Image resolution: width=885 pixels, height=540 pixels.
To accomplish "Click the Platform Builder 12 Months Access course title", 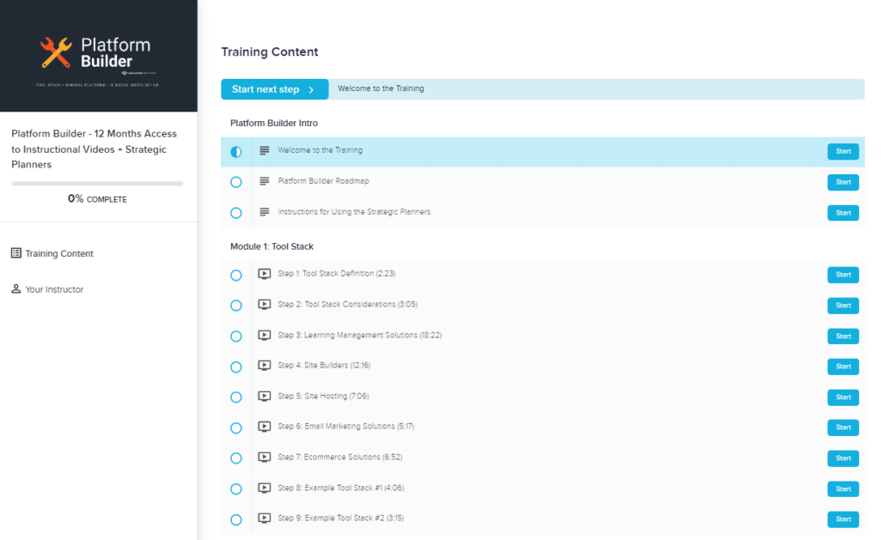I will point(95,149).
